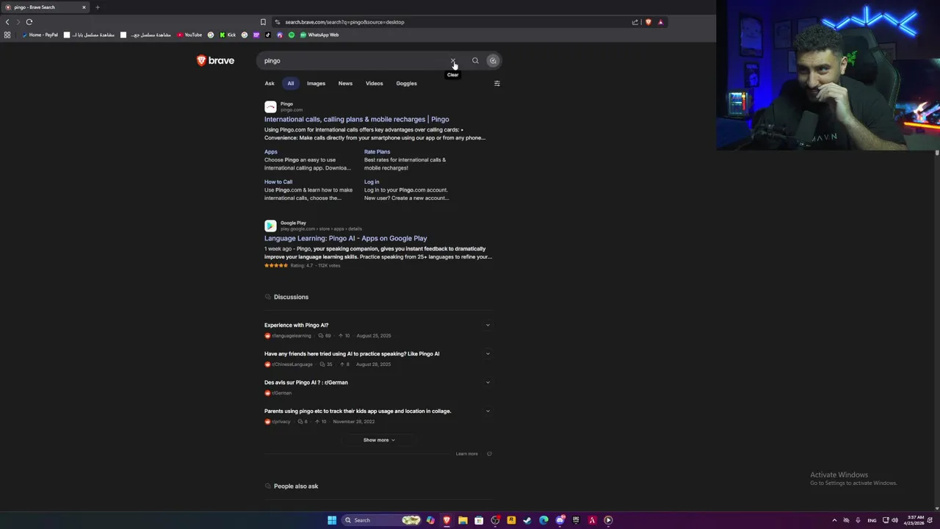940x529 pixels.
Task: Switch to the News tab
Action: 345,84
